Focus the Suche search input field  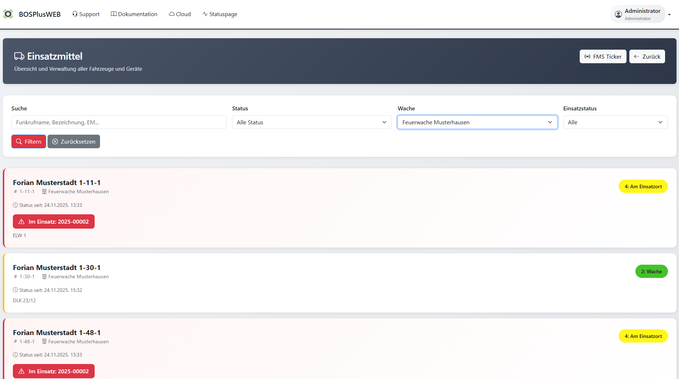[119, 122]
